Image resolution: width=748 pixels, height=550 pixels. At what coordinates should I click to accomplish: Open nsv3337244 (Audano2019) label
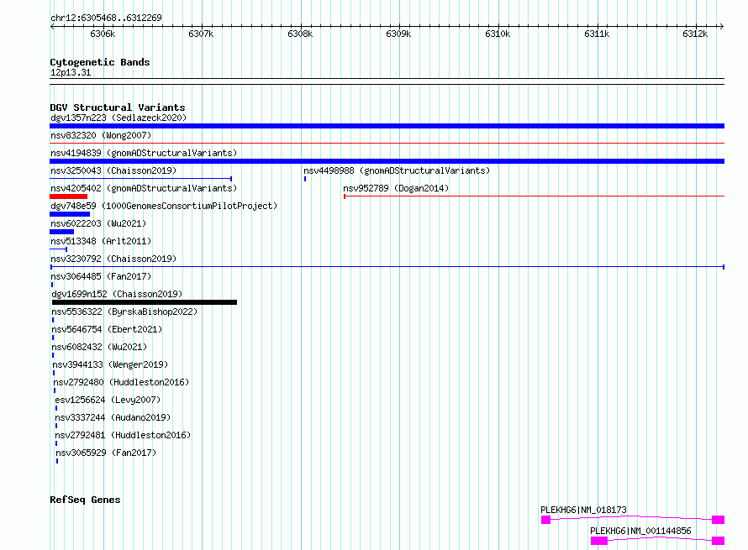(x=113, y=417)
